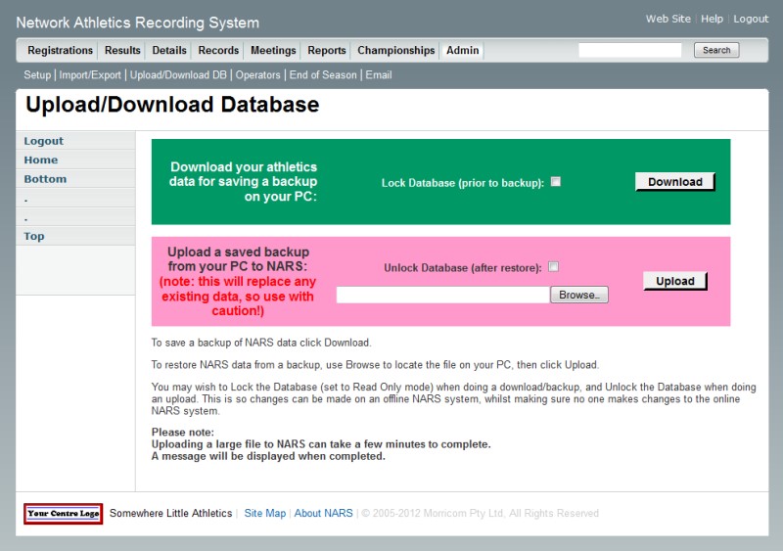Jump to Bottom via sidebar link
This screenshot has width=783, height=551.
(x=45, y=179)
